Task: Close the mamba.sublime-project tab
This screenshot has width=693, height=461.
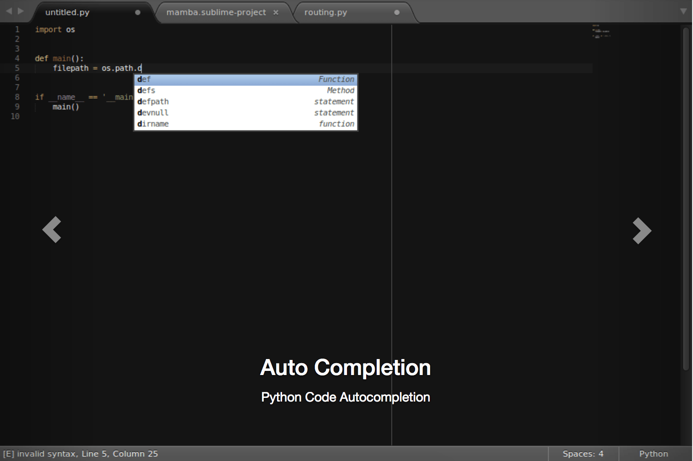Action: pos(276,12)
